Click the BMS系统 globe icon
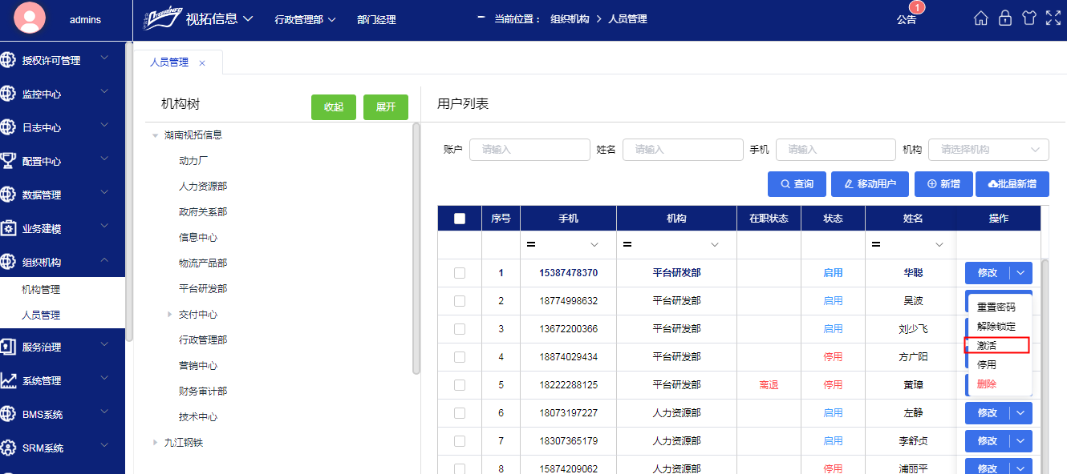 pos(8,414)
